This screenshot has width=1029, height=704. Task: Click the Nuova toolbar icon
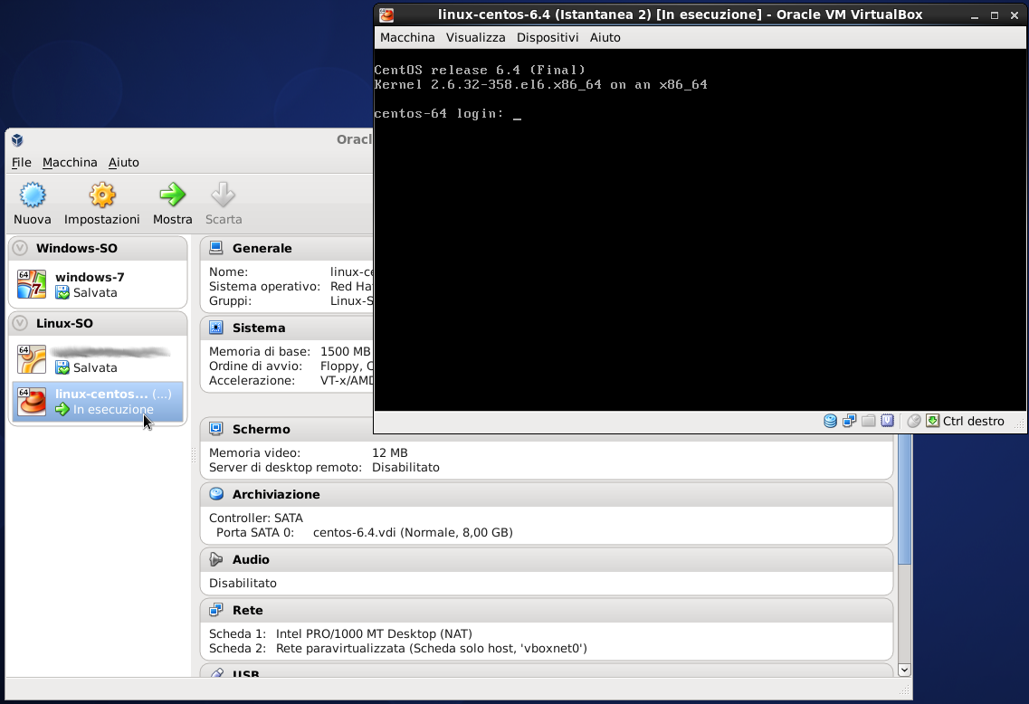click(33, 195)
